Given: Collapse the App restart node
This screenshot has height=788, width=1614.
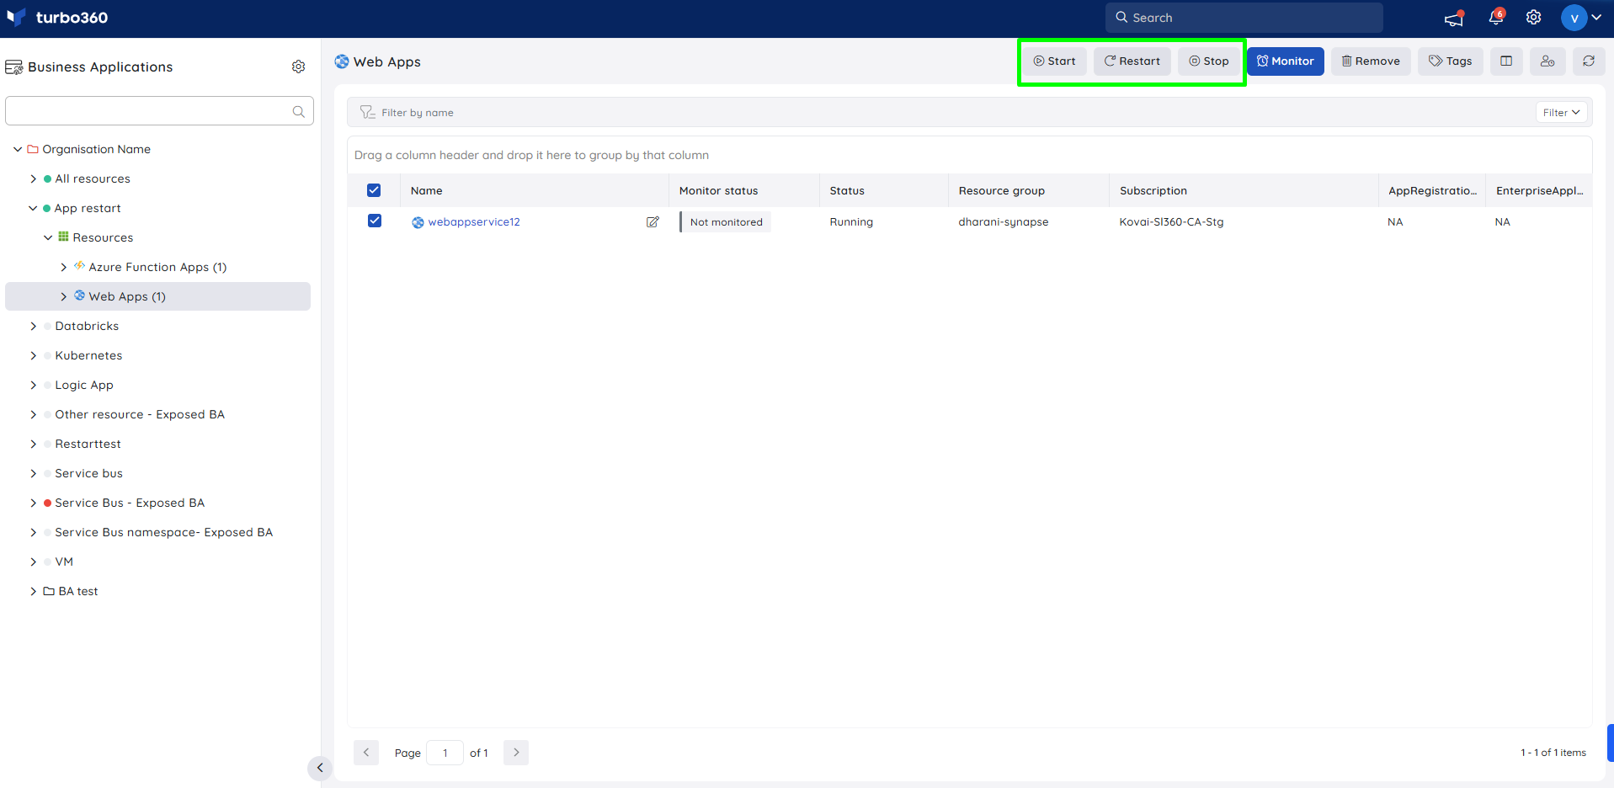Looking at the screenshot, I should (33, 208).
